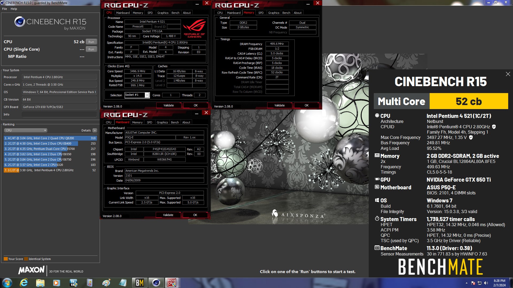Select Memory tab in CPU-Z Mainboard window
Screen dimensions: 513x288
point(137,122)
